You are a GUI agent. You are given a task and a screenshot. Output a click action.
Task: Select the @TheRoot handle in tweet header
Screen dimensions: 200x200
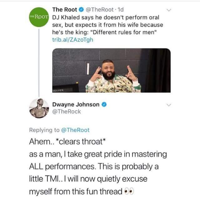click(x=100, y=10)
